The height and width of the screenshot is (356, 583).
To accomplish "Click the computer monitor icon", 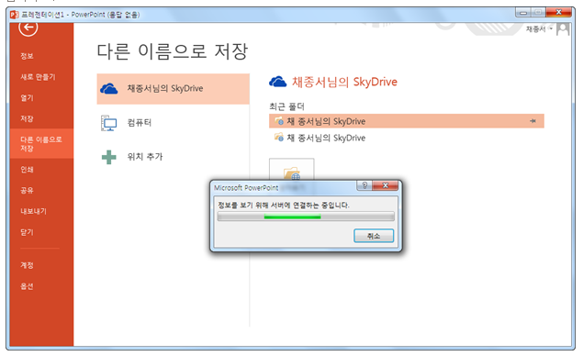I will click(x=109, y=123).
